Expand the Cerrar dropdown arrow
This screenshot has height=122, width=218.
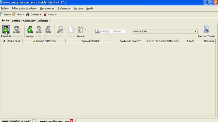point(56,14)
